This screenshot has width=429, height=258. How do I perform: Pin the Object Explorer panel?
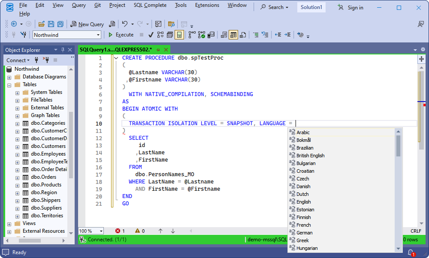63,50
